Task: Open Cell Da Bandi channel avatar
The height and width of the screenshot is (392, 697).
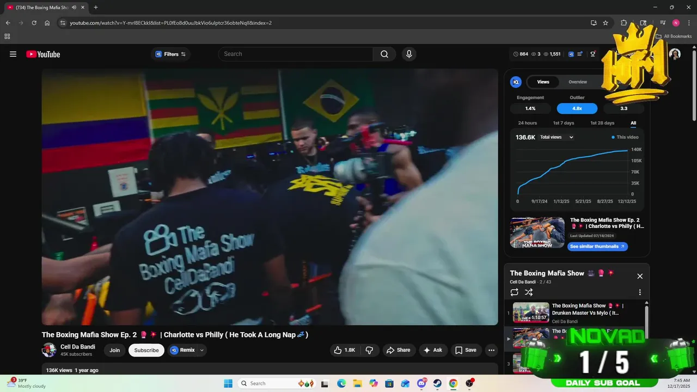Action: 49,350
